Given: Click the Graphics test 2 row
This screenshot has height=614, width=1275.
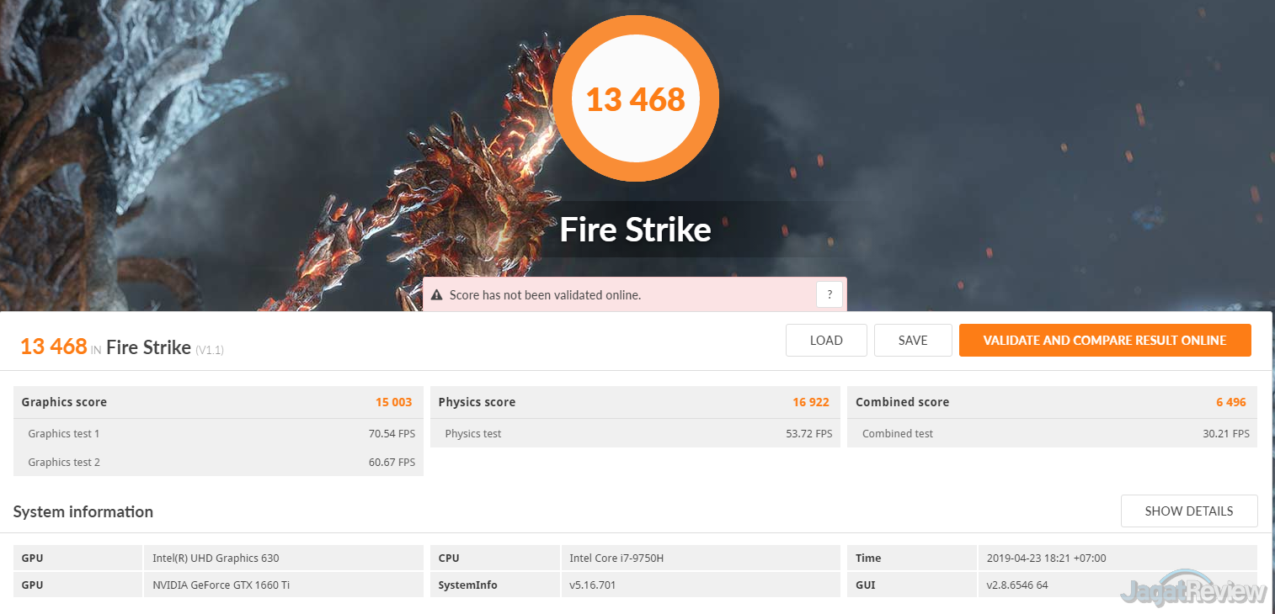Looking at the screenshot, I should coord(217,463).
